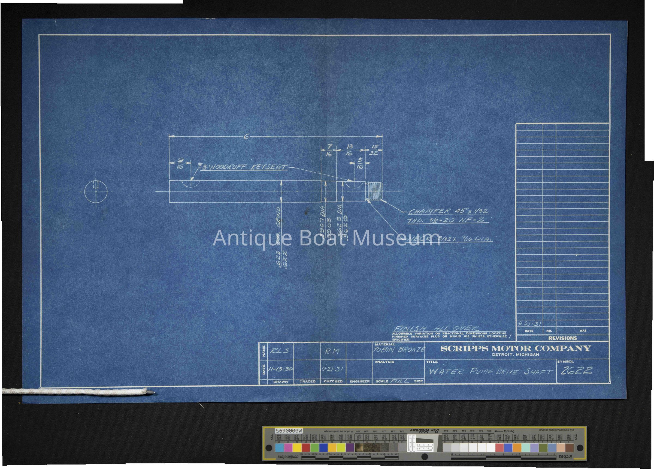Click the M0000695 label sticker

[x=289, y=431]
